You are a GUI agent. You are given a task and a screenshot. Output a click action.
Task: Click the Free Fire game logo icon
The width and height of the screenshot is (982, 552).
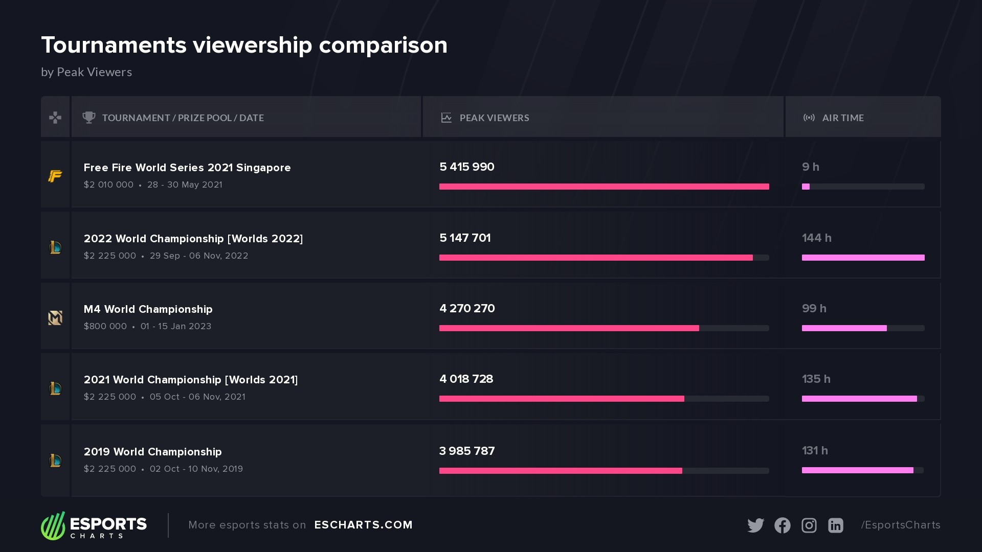(55, 176)
